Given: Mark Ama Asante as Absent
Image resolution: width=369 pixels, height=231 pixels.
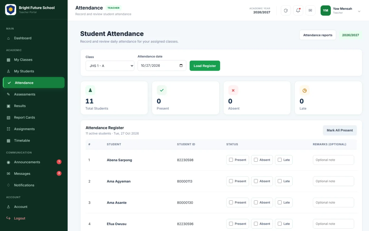Looking at the screenshot, I should [262, 203].
